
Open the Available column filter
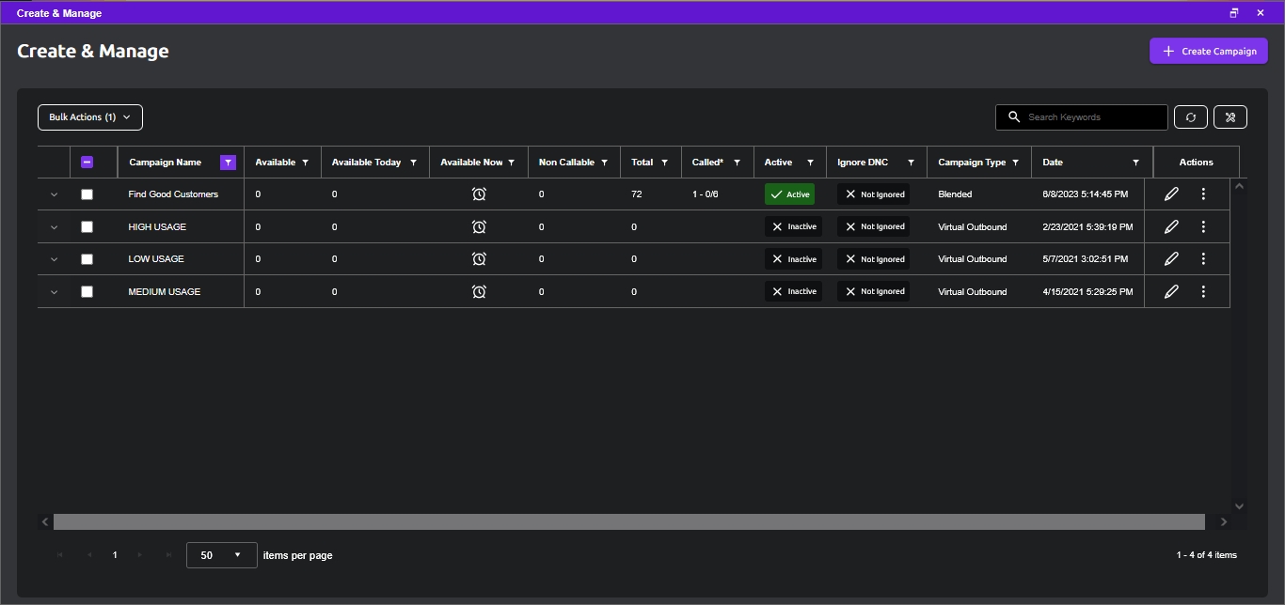(x=305, y=163)
